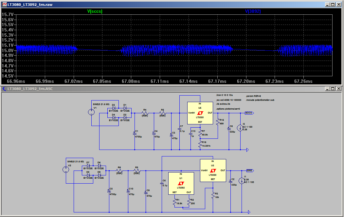Click the ground symbol of the lower circuit
344x217 pixels.
click(x=249, y=212)
